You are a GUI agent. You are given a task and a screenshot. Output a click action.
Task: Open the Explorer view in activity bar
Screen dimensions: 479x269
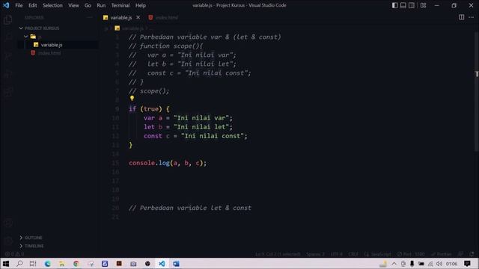point(7,19)
